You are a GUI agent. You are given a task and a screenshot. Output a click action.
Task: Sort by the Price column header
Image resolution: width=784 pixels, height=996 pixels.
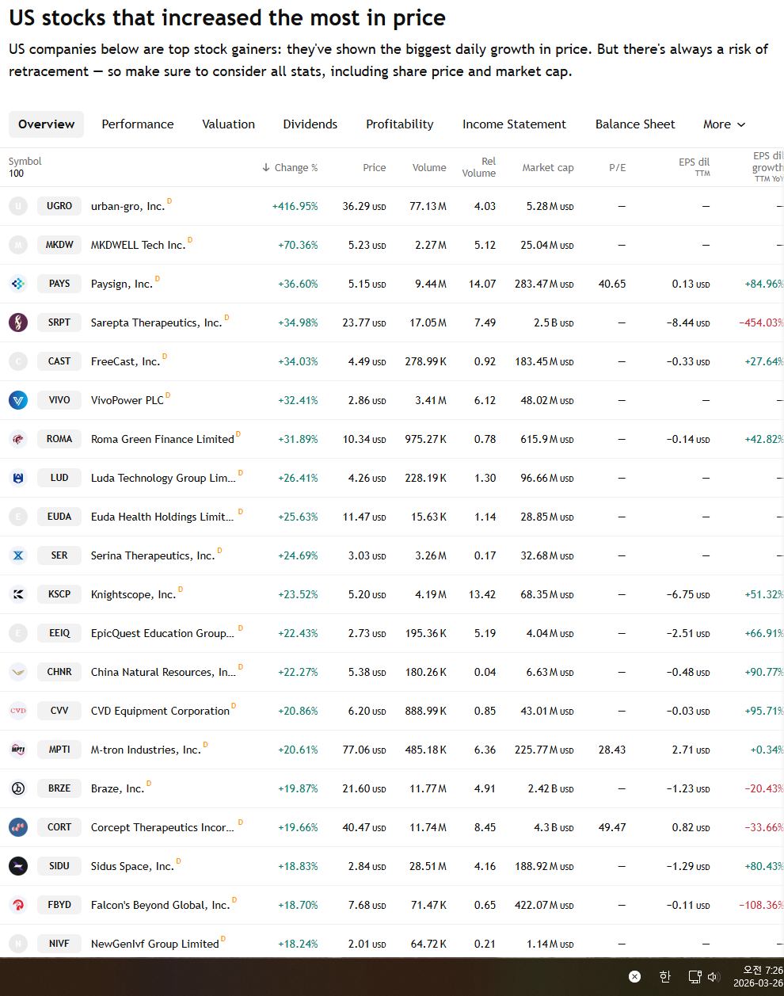click(x=375, y=168)
